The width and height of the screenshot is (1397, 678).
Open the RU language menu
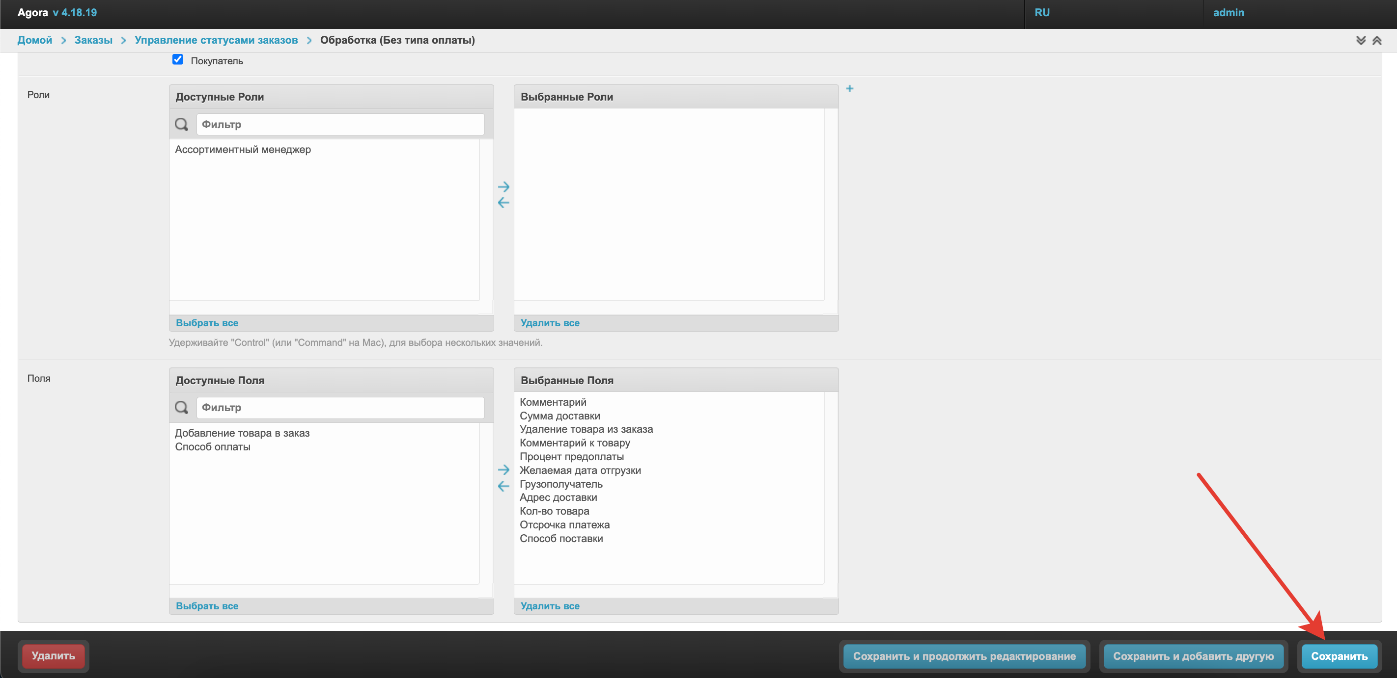1042,12
